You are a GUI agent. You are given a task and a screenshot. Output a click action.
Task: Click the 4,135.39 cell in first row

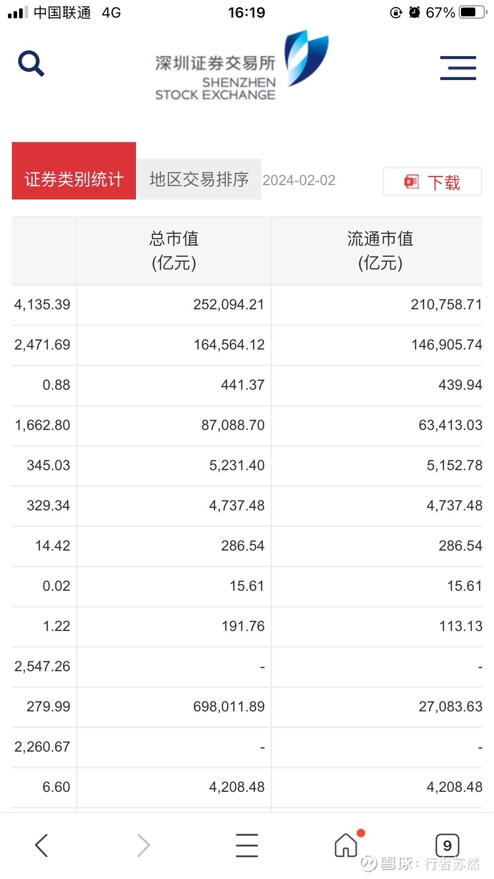[42, 305]
